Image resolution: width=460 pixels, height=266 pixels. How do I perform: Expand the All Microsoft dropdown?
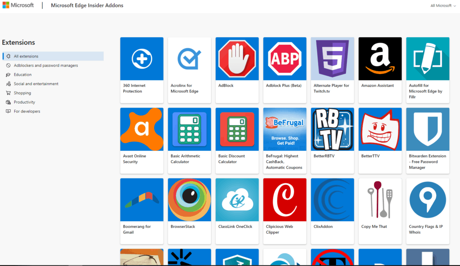(x=443, y=5)
